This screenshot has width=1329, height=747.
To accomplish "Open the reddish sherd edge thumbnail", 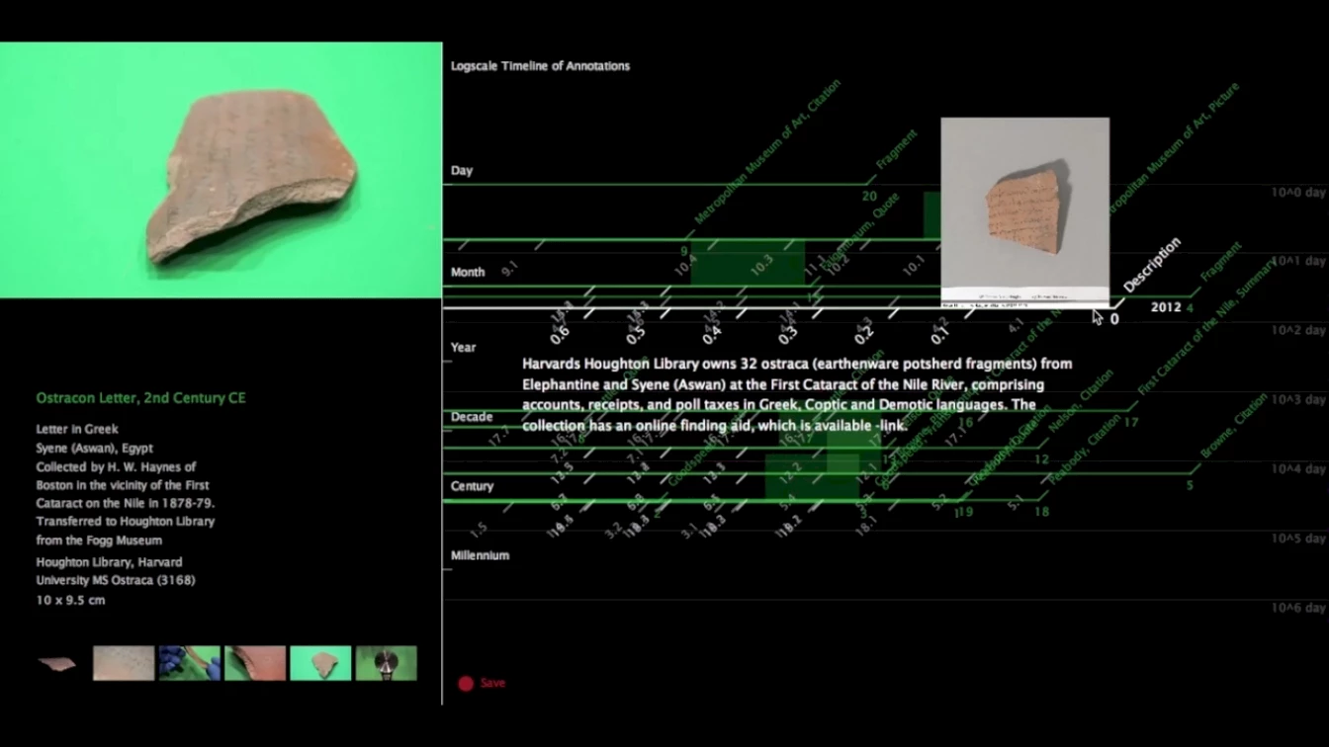I will click(255, 663).
